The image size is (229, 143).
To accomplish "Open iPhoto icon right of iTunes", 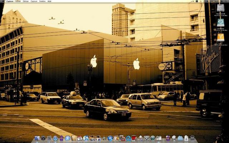I will coord(92,138).
